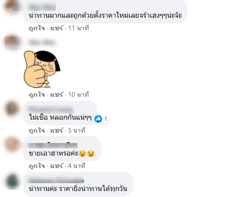232x197 pixels.
Task: Open the thumbs-up cartoon sticker
Action: (42, 69)
